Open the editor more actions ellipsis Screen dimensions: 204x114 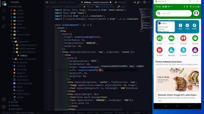pyautogui.click(x=149, y=2)
